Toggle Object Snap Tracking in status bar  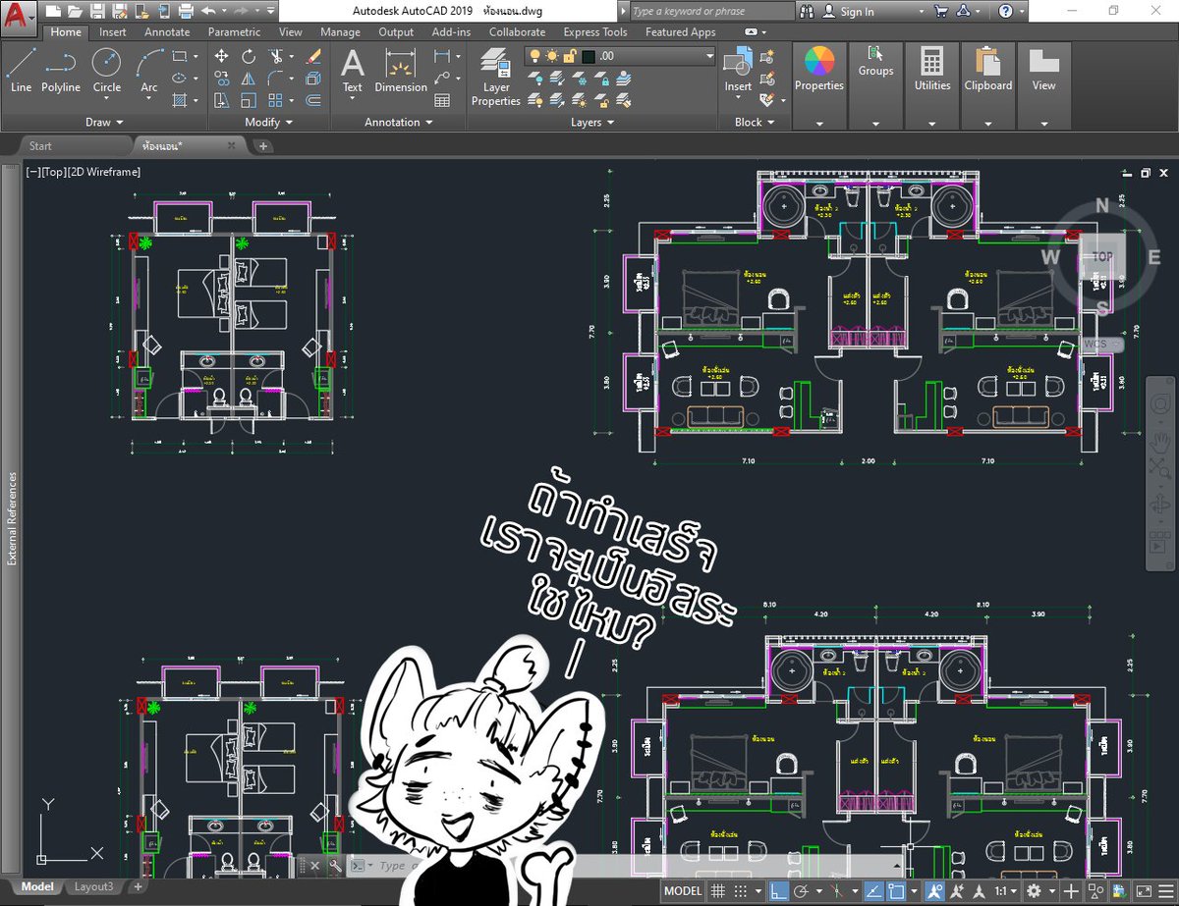872,891
